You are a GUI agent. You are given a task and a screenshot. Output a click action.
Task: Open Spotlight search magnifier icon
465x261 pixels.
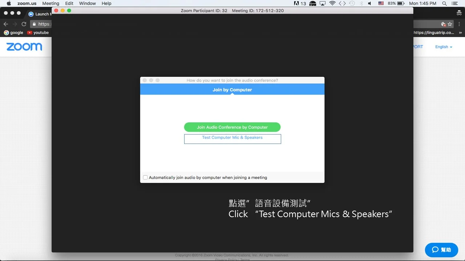[x=444, y=3]
